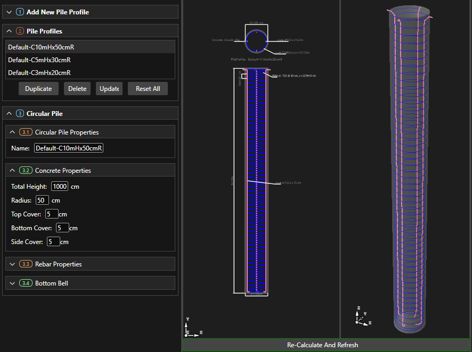
Task: Select the Default-C5mHx30cmR pile profile
Action: point(39,60)
